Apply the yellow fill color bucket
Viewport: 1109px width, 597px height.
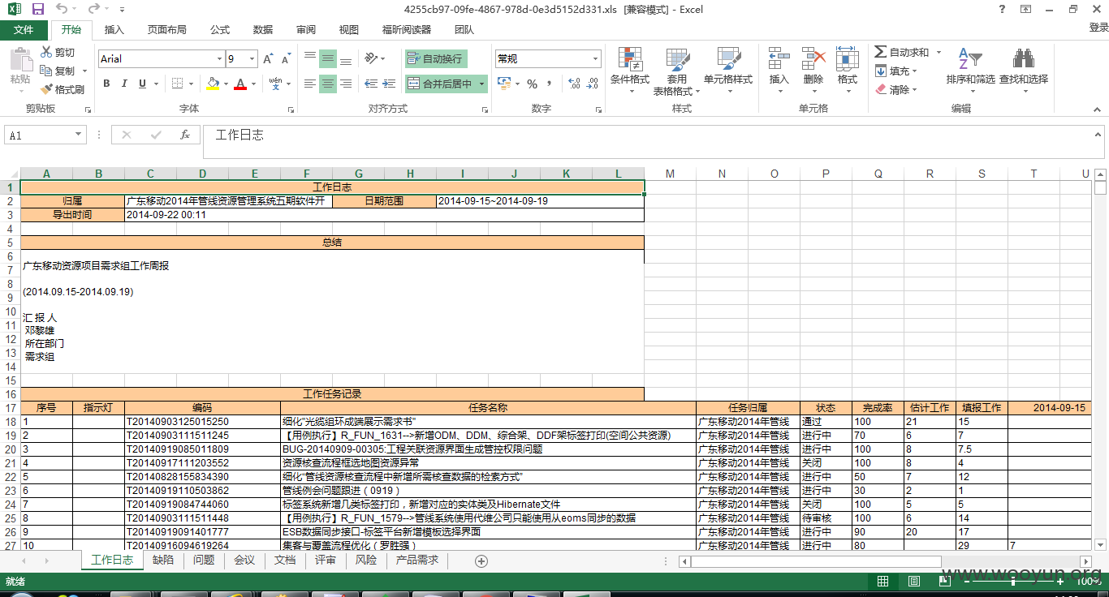click(213, 84)
